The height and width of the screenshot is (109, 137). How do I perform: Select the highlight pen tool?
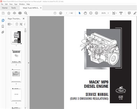point(135,13)
